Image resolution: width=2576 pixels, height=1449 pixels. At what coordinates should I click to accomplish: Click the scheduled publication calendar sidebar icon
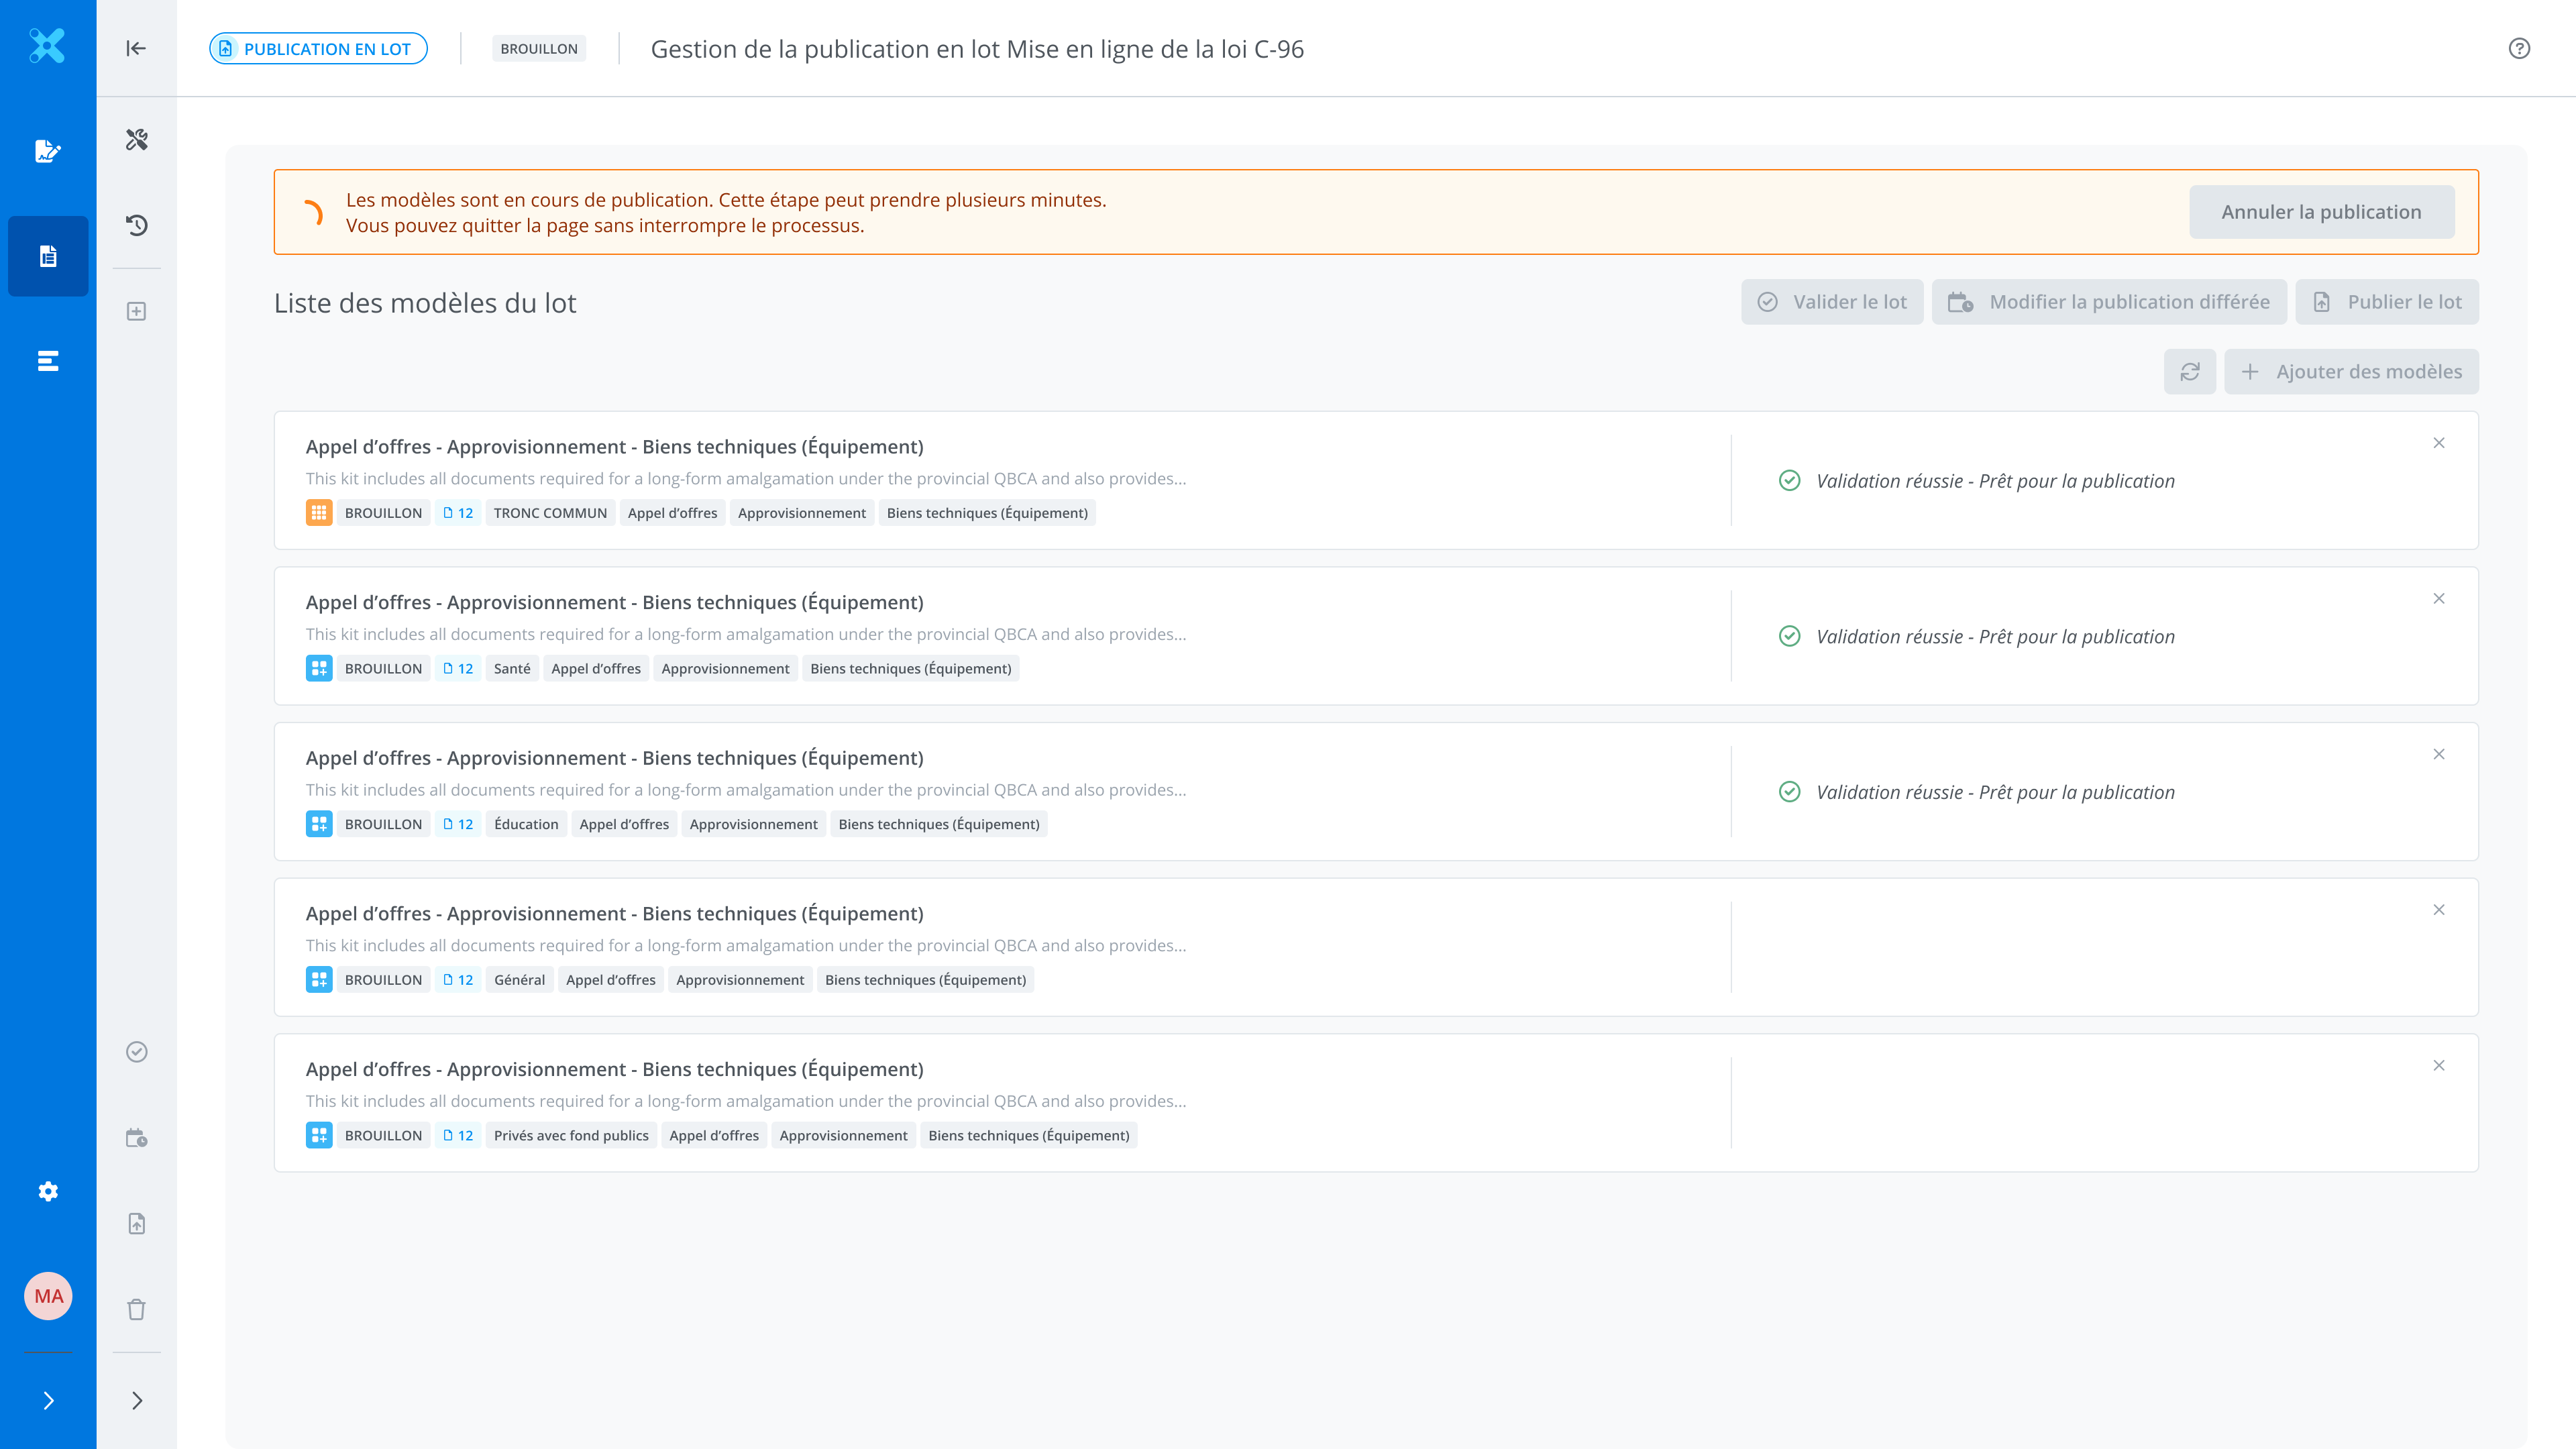click(x=136, y=1138)
